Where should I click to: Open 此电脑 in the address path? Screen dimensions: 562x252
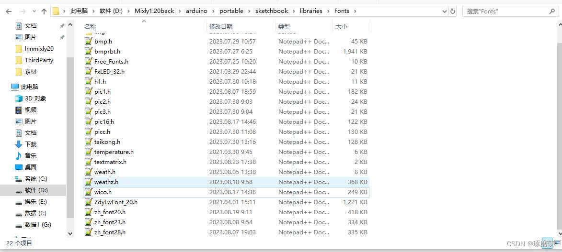[x=79, y=11]
